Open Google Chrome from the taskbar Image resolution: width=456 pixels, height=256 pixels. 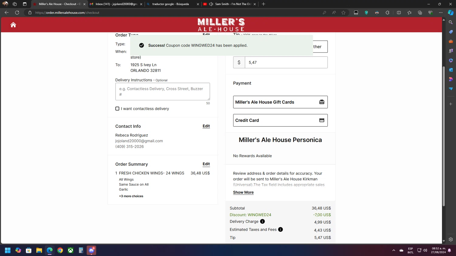(60, 250)
